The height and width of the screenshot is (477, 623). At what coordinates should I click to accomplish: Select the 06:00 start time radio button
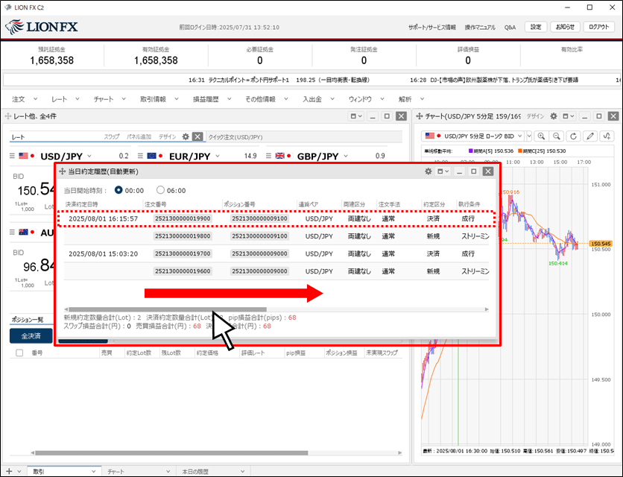pos(160,190)
